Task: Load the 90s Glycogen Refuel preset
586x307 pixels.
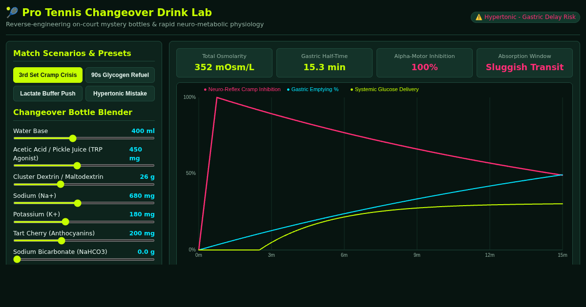Action: [120, 75]
